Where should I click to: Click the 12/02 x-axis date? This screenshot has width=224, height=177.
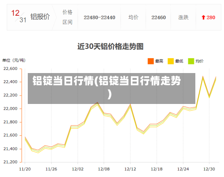tap(78, 169)
